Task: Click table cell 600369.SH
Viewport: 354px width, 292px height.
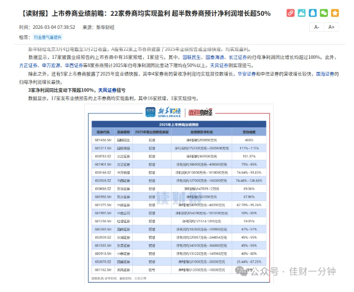Action: tap(103, 229)
